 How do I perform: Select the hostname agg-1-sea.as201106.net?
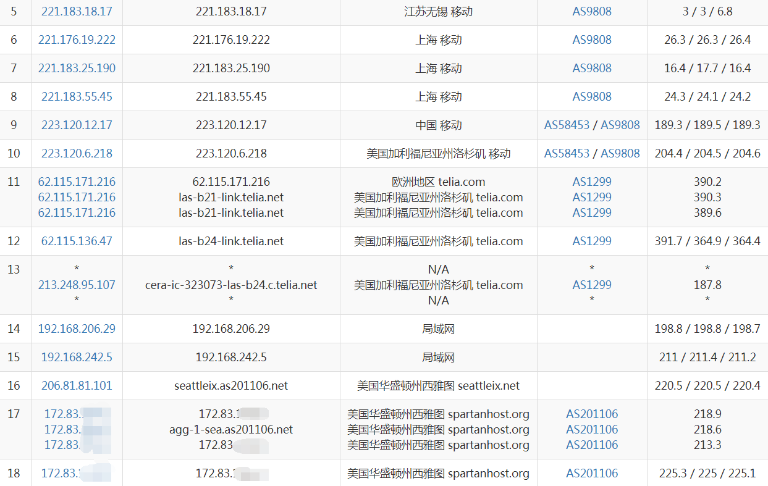coord(231,430)
